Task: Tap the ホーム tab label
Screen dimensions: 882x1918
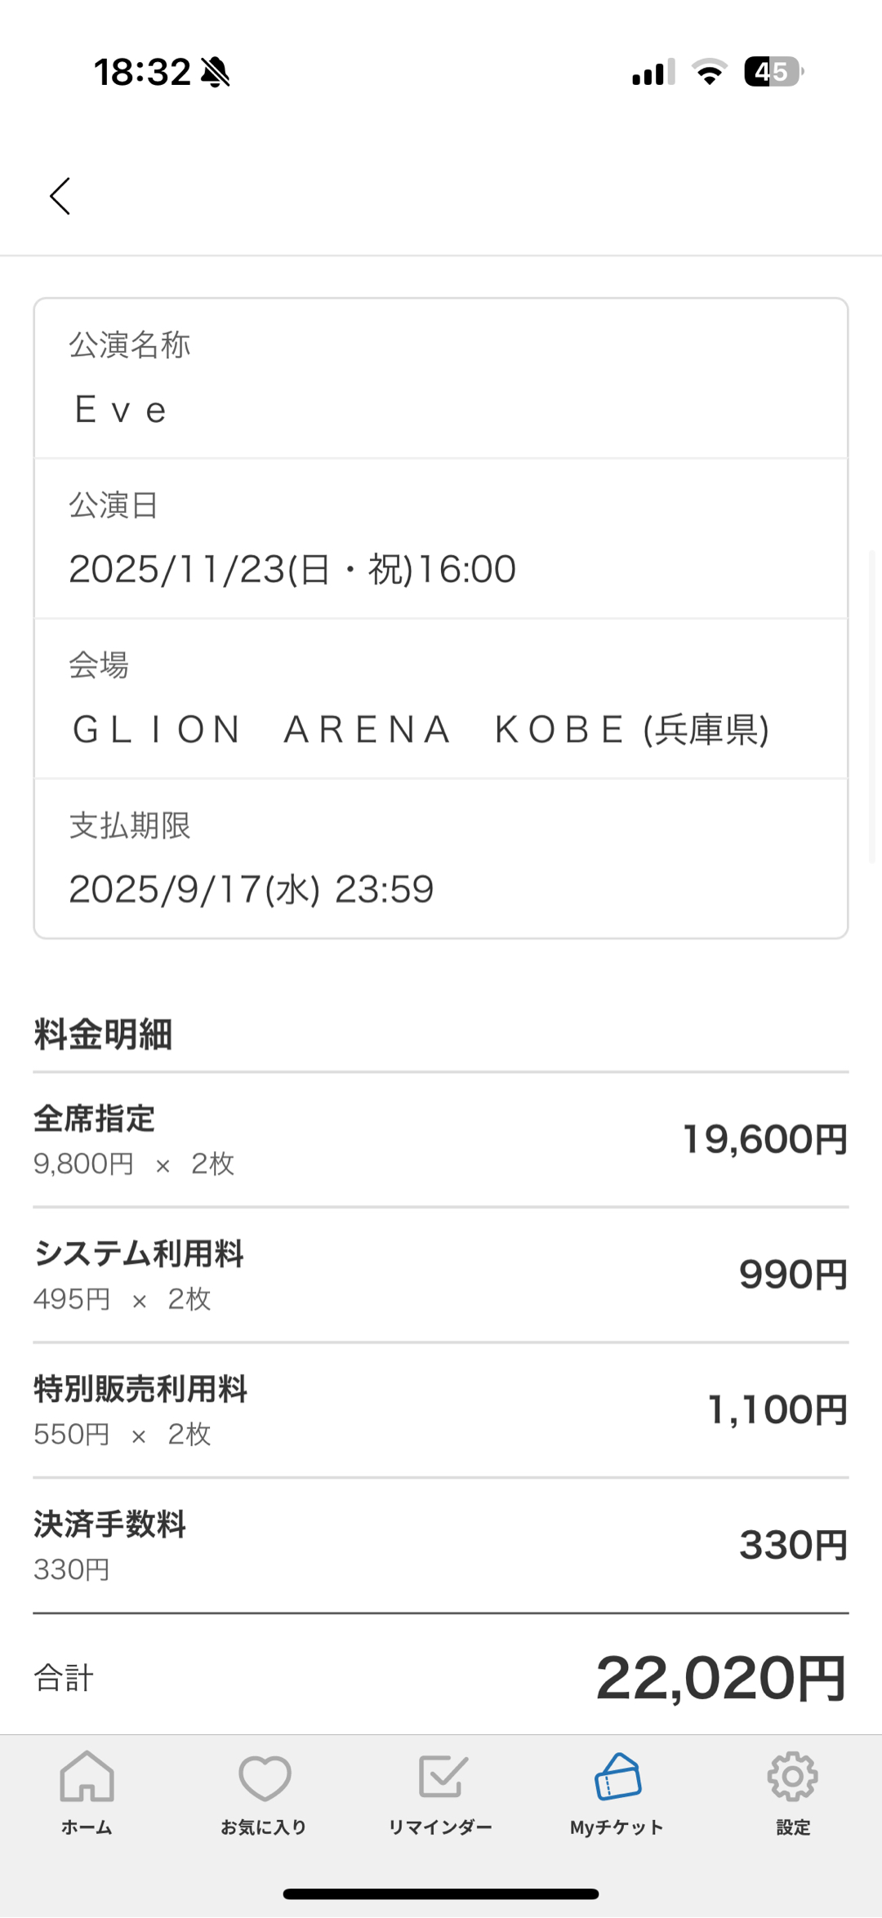Action: [87, 1827]
